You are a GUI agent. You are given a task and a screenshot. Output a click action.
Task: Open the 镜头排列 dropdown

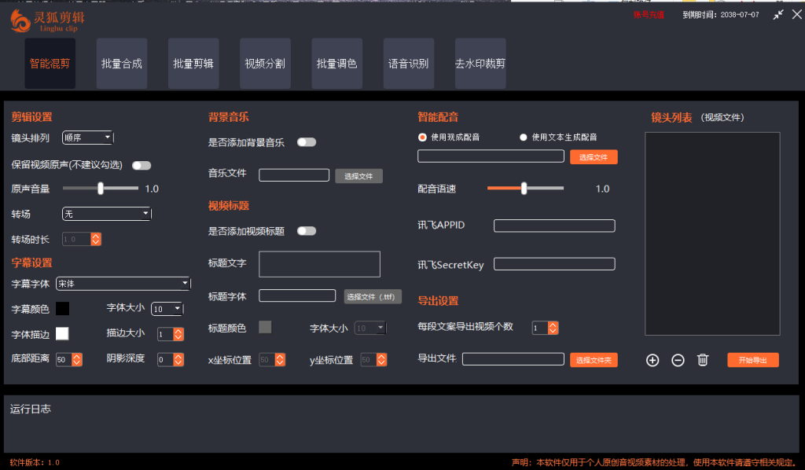tap(87, 138)
